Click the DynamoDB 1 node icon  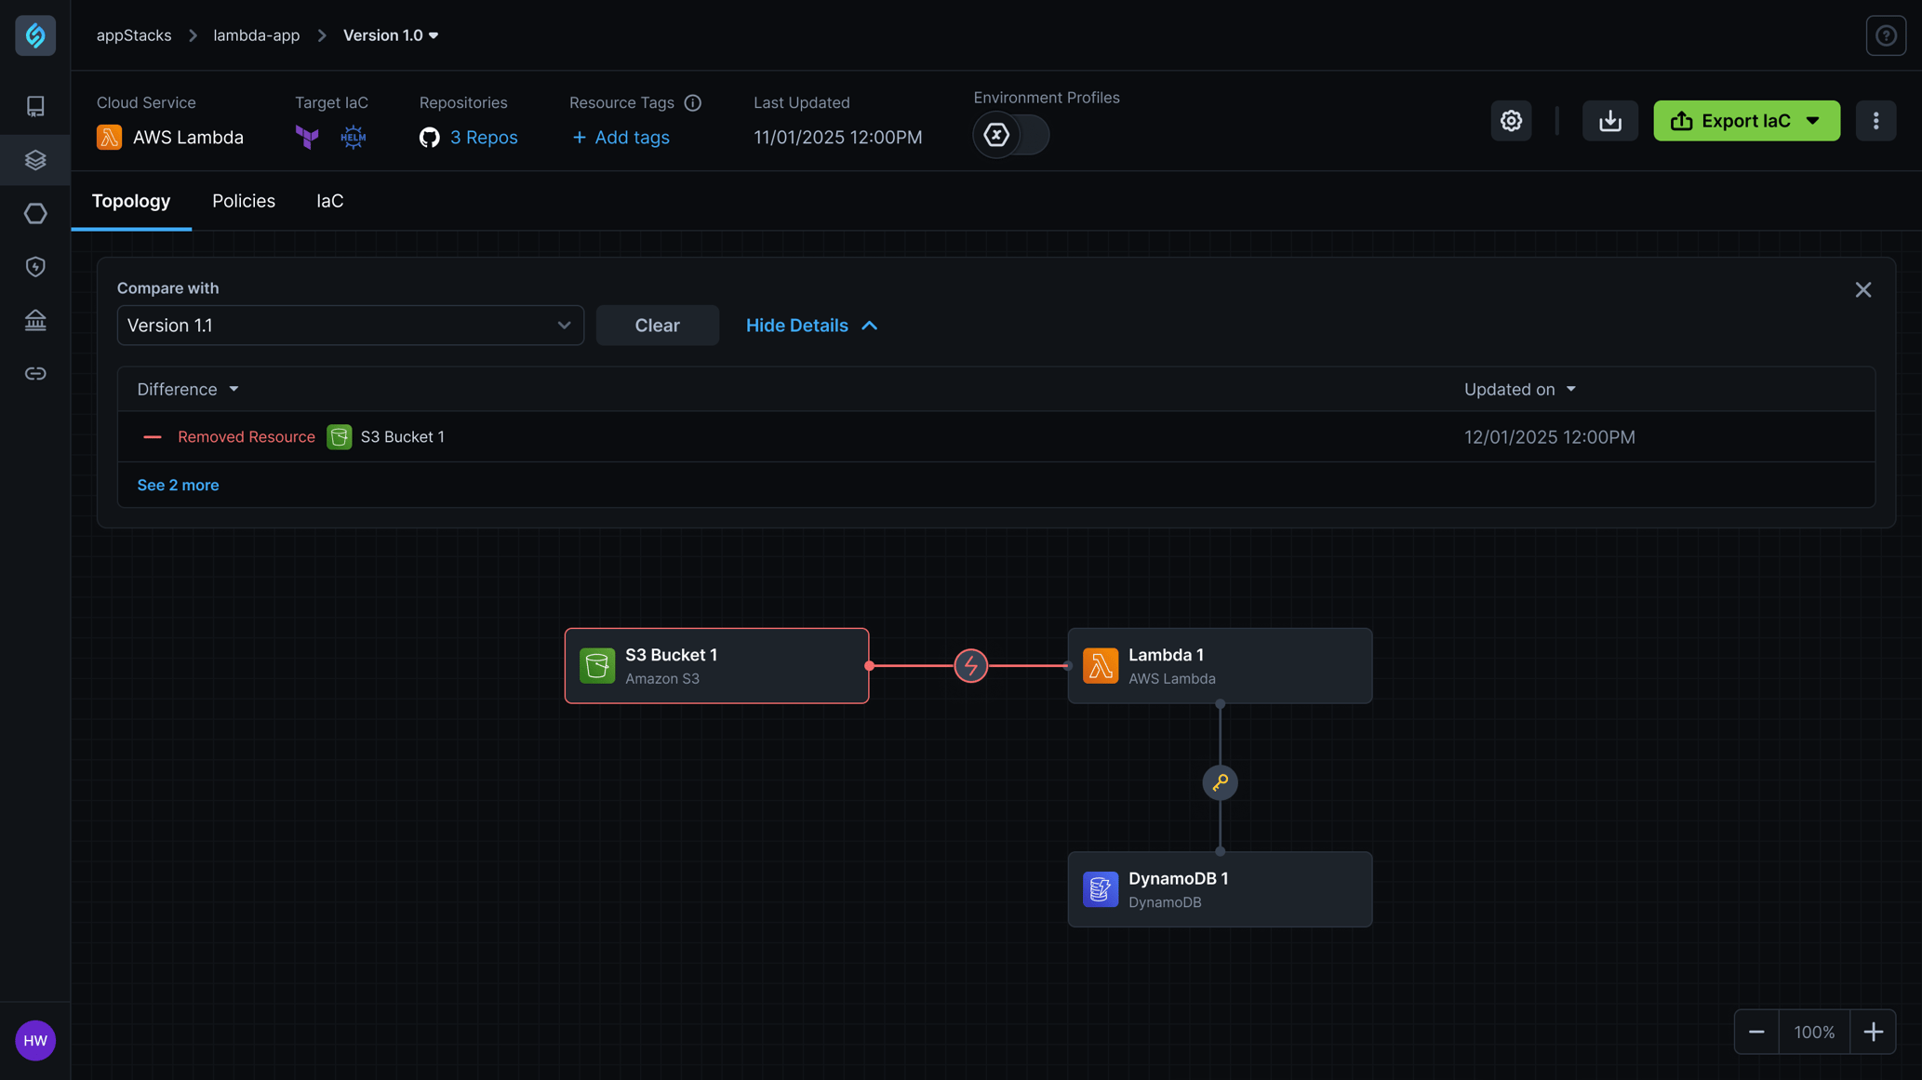[x=1100, y=888]
